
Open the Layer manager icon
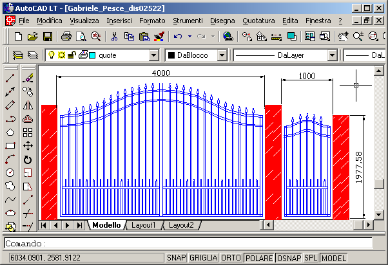[18, 55]
